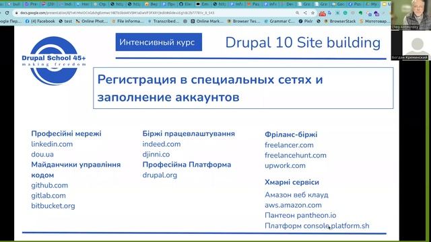Switch to the 'bull' browser tab
Screen dimensions: 431x242
14,4
